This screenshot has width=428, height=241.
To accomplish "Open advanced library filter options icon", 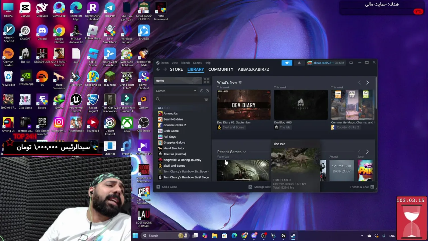I will click(x=206, y=99).
